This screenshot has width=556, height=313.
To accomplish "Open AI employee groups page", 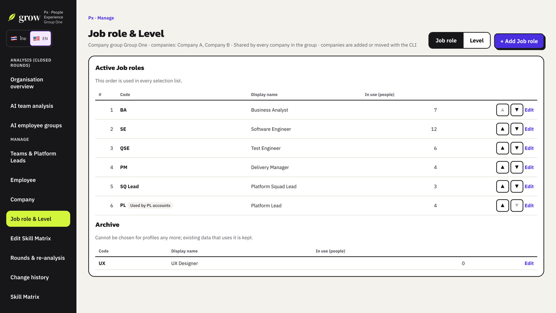I will (38, 126).
